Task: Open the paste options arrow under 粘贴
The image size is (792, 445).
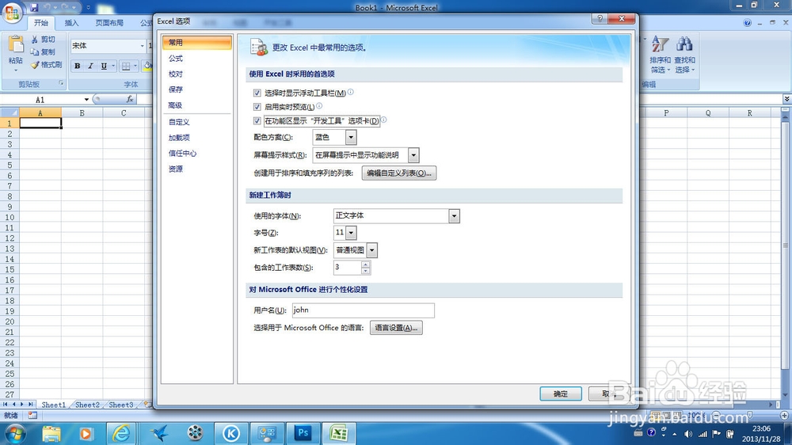Action: click(x=16, y=70)
